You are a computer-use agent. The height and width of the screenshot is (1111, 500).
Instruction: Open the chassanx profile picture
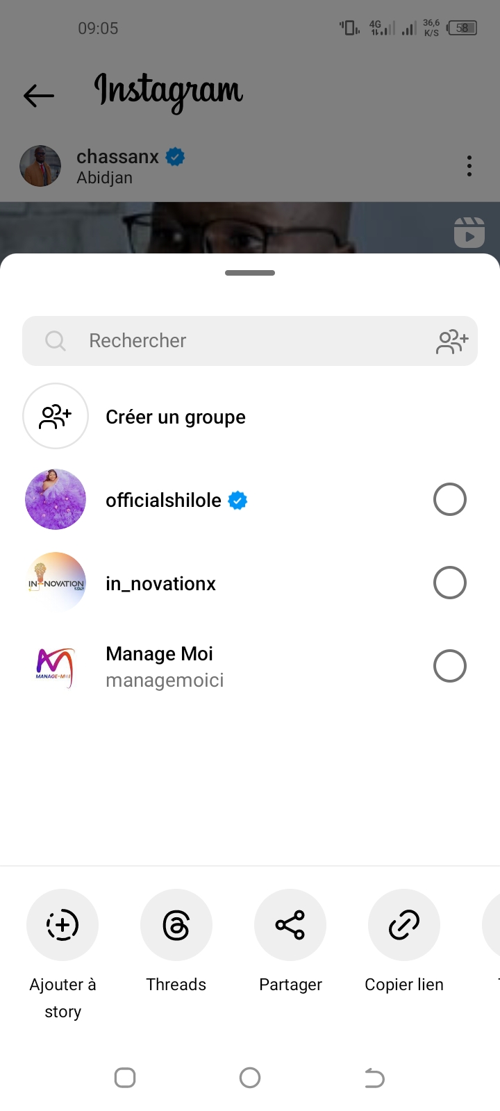[40, 166]
